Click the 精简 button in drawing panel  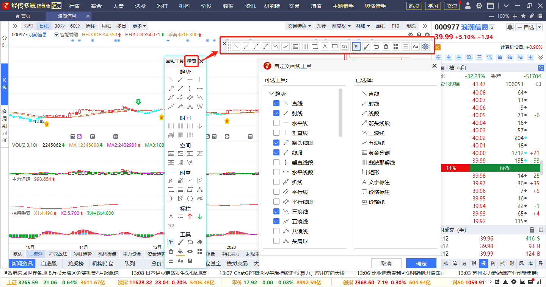[191, 61]
